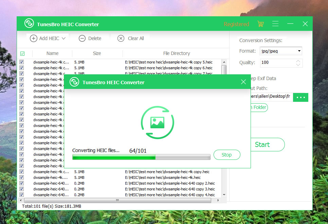Decrease Quality with the down arrow
This screenshot has width=328, height=224.
tap(298, 64)
